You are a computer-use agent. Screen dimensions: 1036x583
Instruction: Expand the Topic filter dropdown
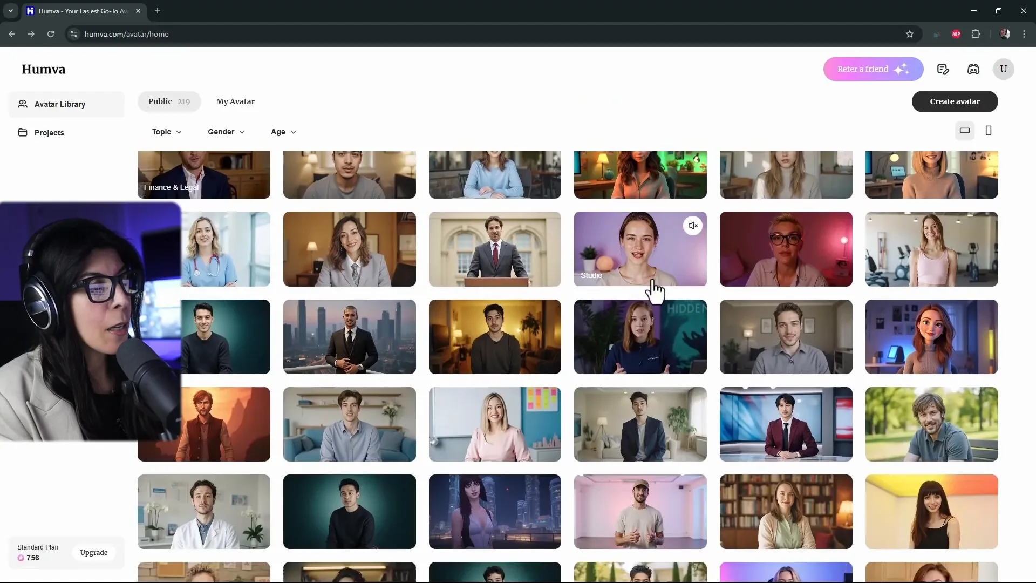167,132
